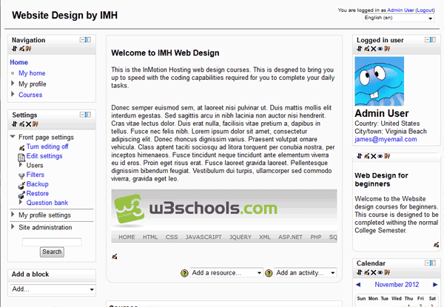Click the assign roles icon in Navigation block
Image resolution: width=444 pixels, height=307 pixels.
pyautogui.click(x=28, y=49)
